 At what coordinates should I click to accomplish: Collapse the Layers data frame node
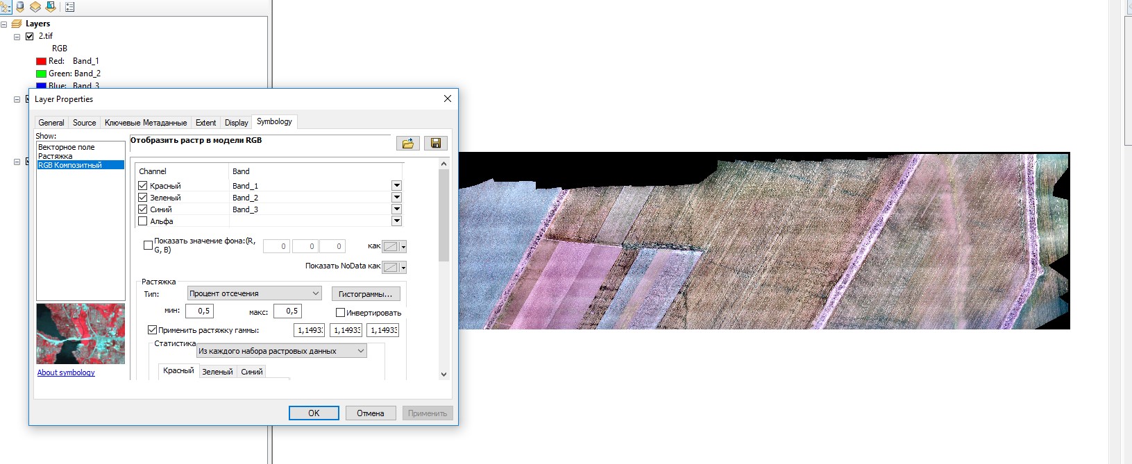pos(4,24)
